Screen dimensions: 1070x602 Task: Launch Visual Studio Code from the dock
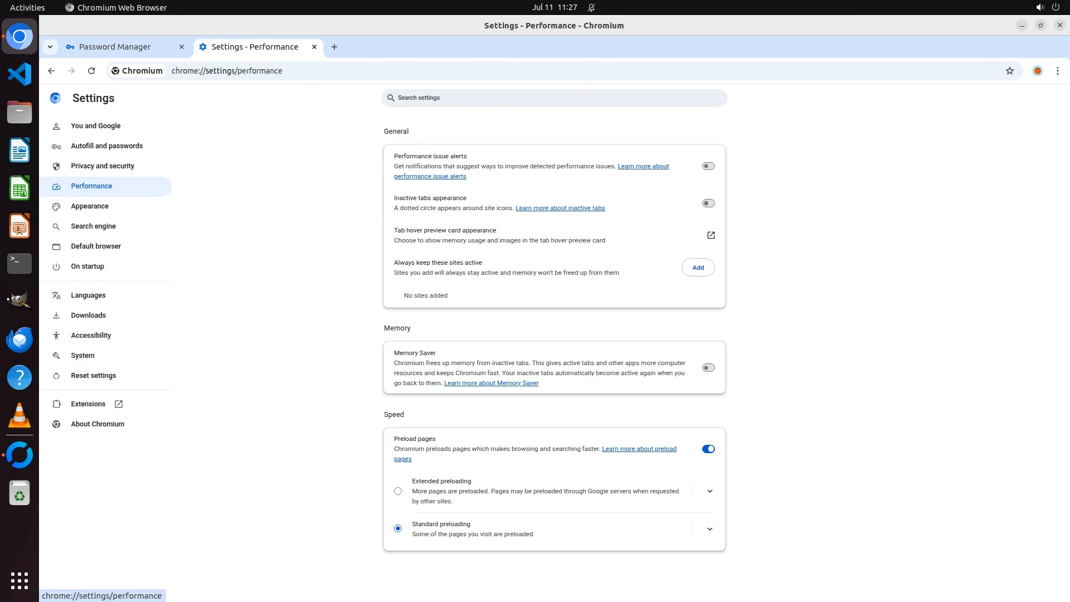20,74
